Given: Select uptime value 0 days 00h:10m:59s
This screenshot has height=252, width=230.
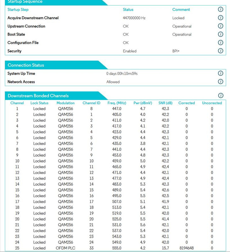Looking at the screenshot, I should [122, 74].
